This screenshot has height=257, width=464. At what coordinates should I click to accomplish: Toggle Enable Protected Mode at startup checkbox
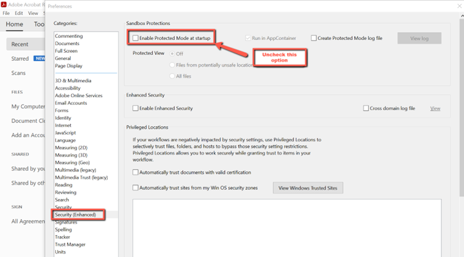pyautogui.click(x=135, y=38)
